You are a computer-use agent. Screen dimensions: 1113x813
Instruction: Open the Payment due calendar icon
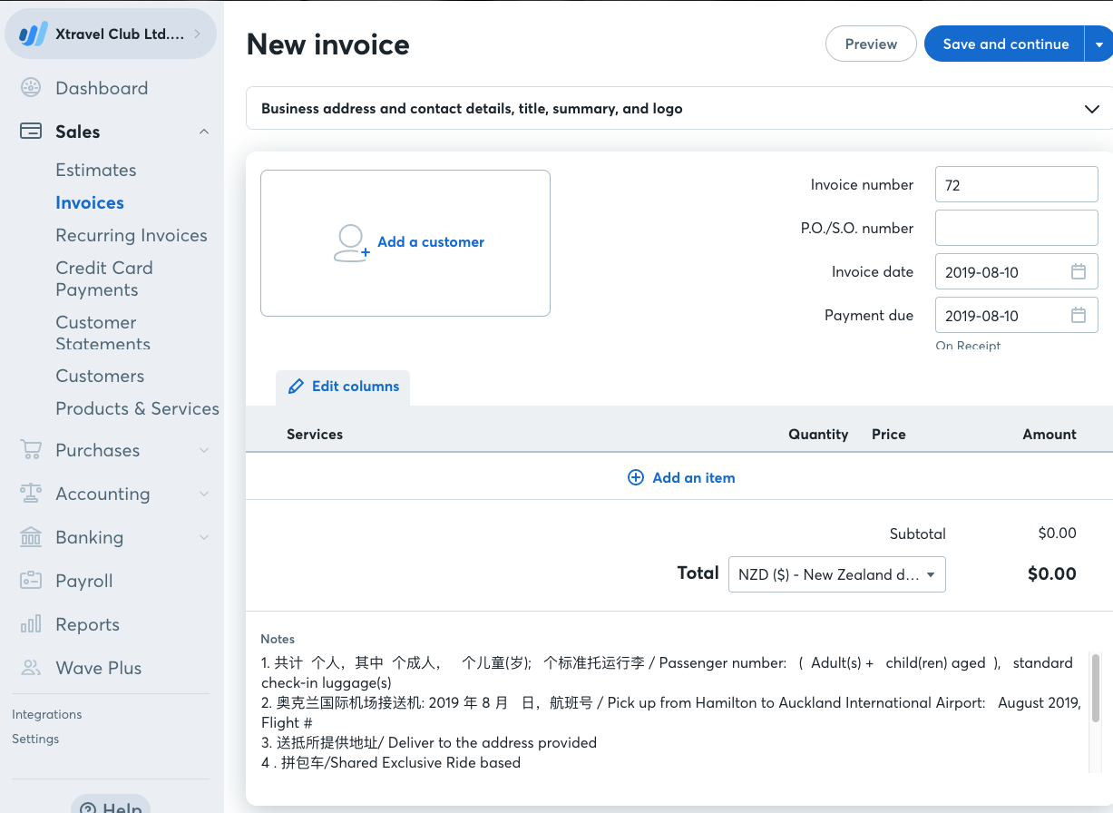[1079, 315]
